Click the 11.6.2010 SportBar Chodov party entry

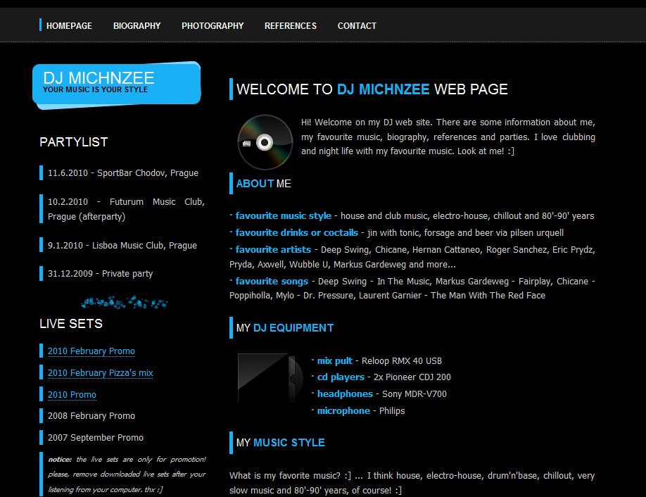[x=122, y=172]
